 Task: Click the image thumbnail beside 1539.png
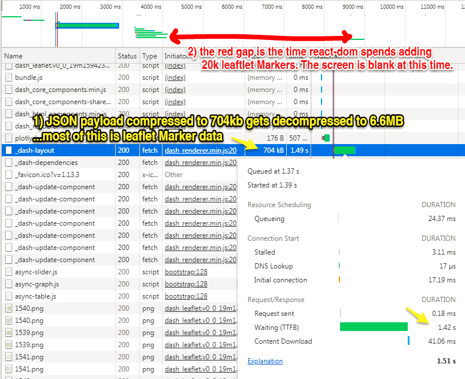8,332
